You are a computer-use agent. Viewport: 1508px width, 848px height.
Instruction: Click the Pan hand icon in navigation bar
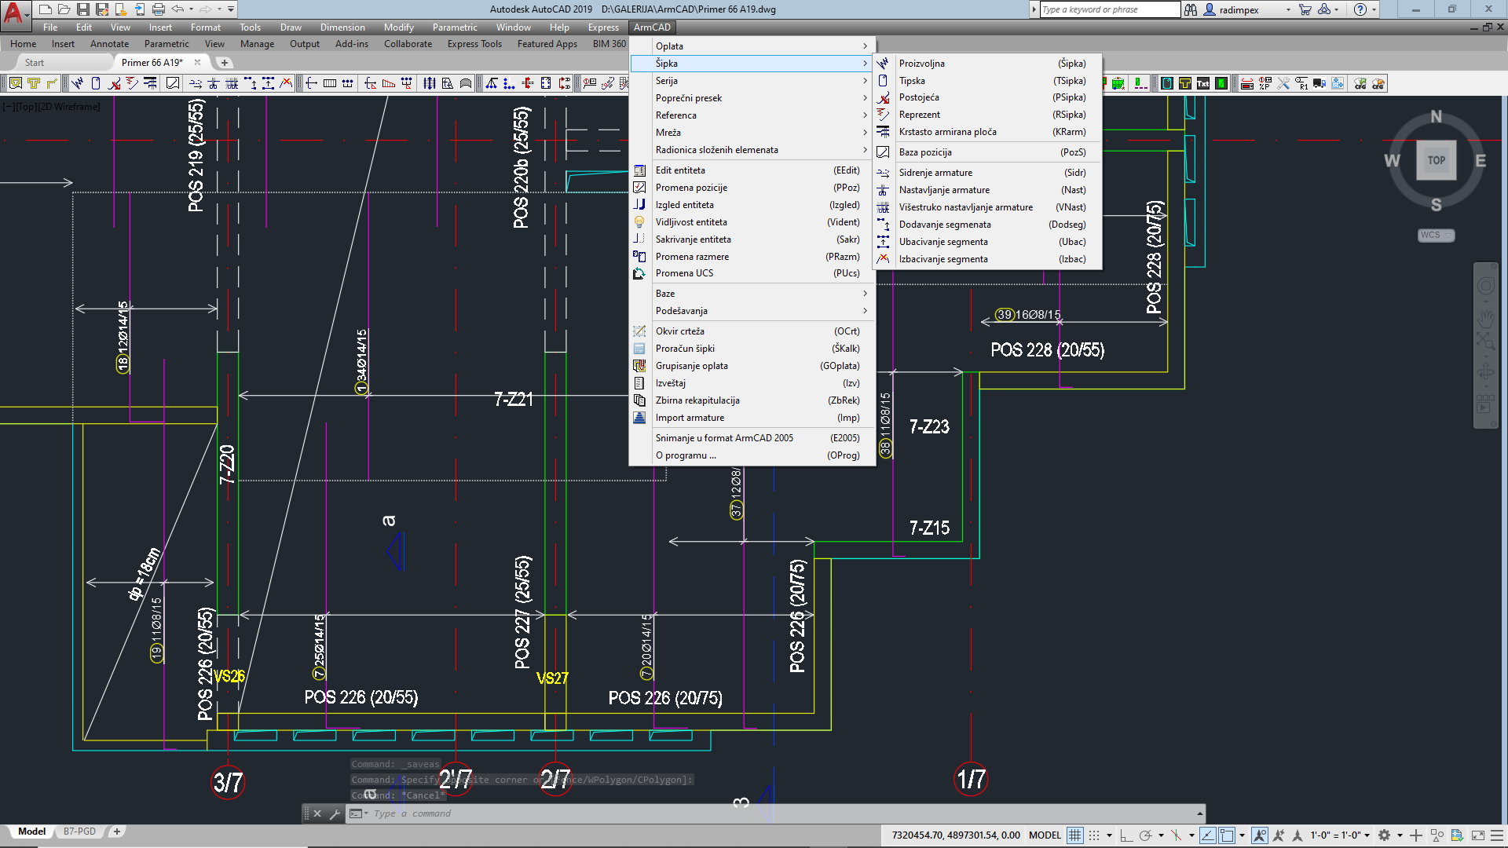coord(1485,317)
